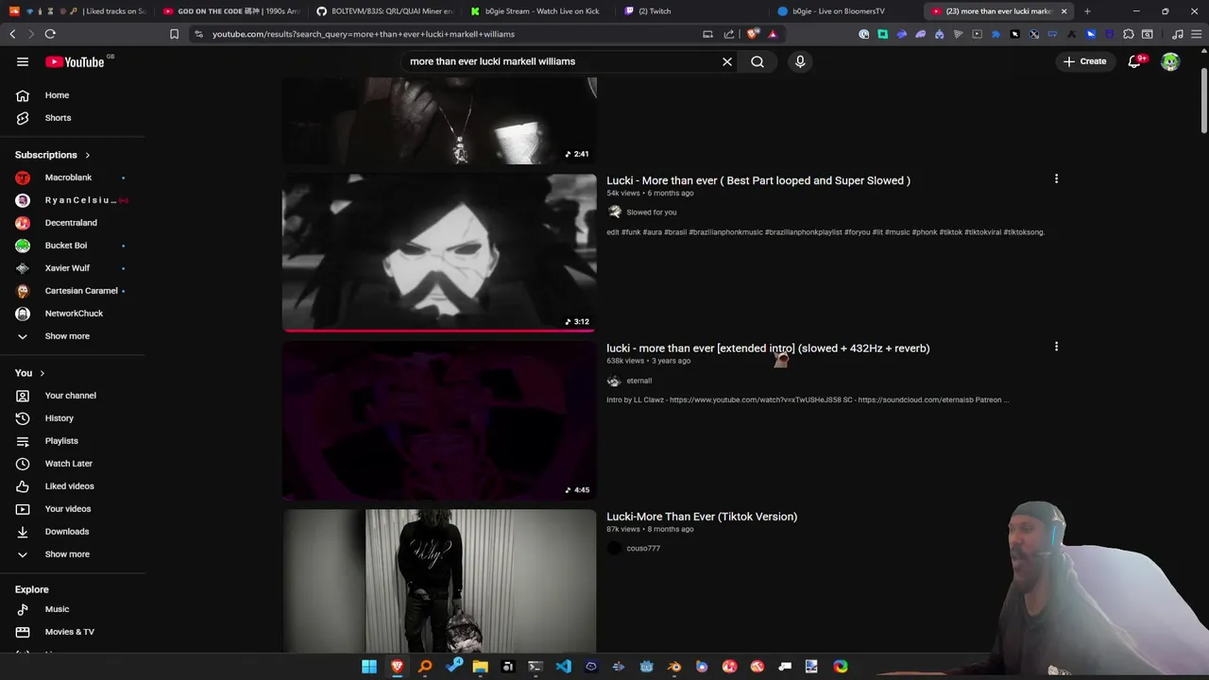Open the 'extended intro slowed + 432Hz' title
Viewport: 1209px width, 680px height.
point(768,348)
